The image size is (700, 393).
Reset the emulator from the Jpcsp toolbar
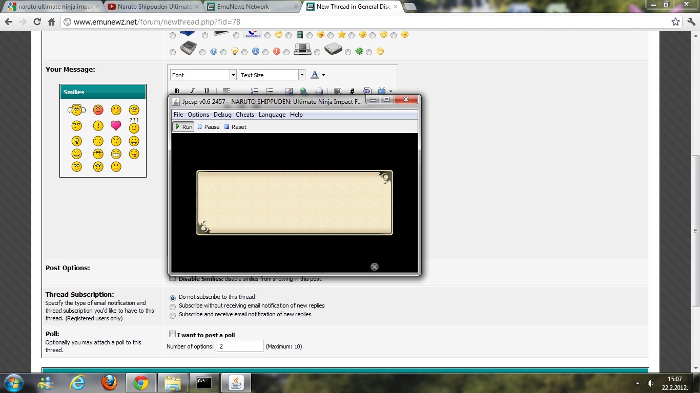pyautogui.click(x=235, y=127)
